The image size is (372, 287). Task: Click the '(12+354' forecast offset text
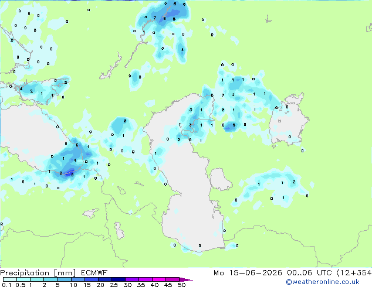tap(354, 273)
